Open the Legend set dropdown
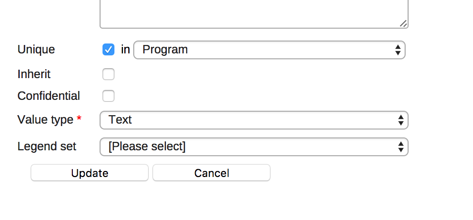The width and height of the screenshot is (473, 220). point(254,147)
